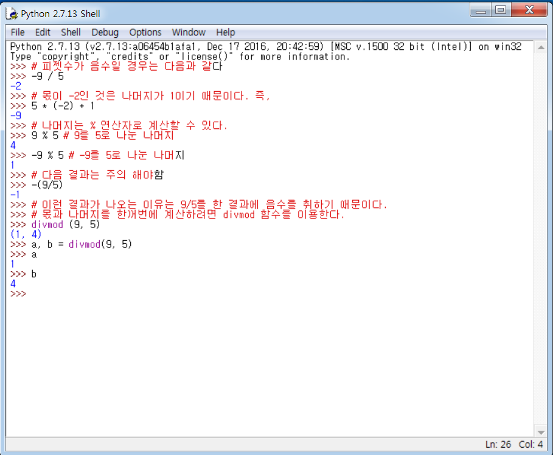
Task: Click the Python IDLE title bar icon
Action: 12,14
